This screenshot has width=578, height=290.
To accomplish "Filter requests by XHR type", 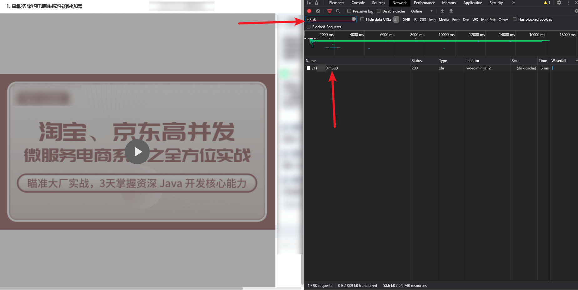I will [x=406, y=19].
